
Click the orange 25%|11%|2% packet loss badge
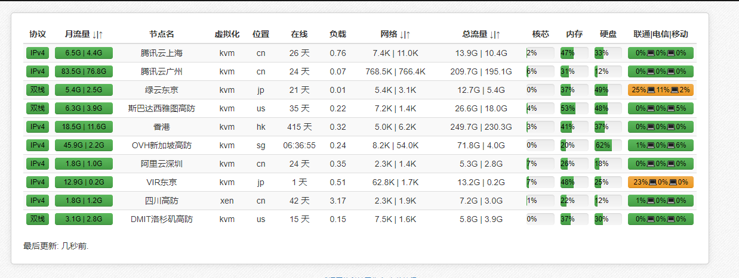click(660, 90)
